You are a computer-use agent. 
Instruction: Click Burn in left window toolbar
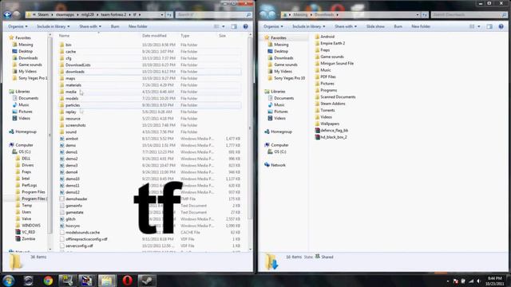pyautogui.click(x=115, y=26)
